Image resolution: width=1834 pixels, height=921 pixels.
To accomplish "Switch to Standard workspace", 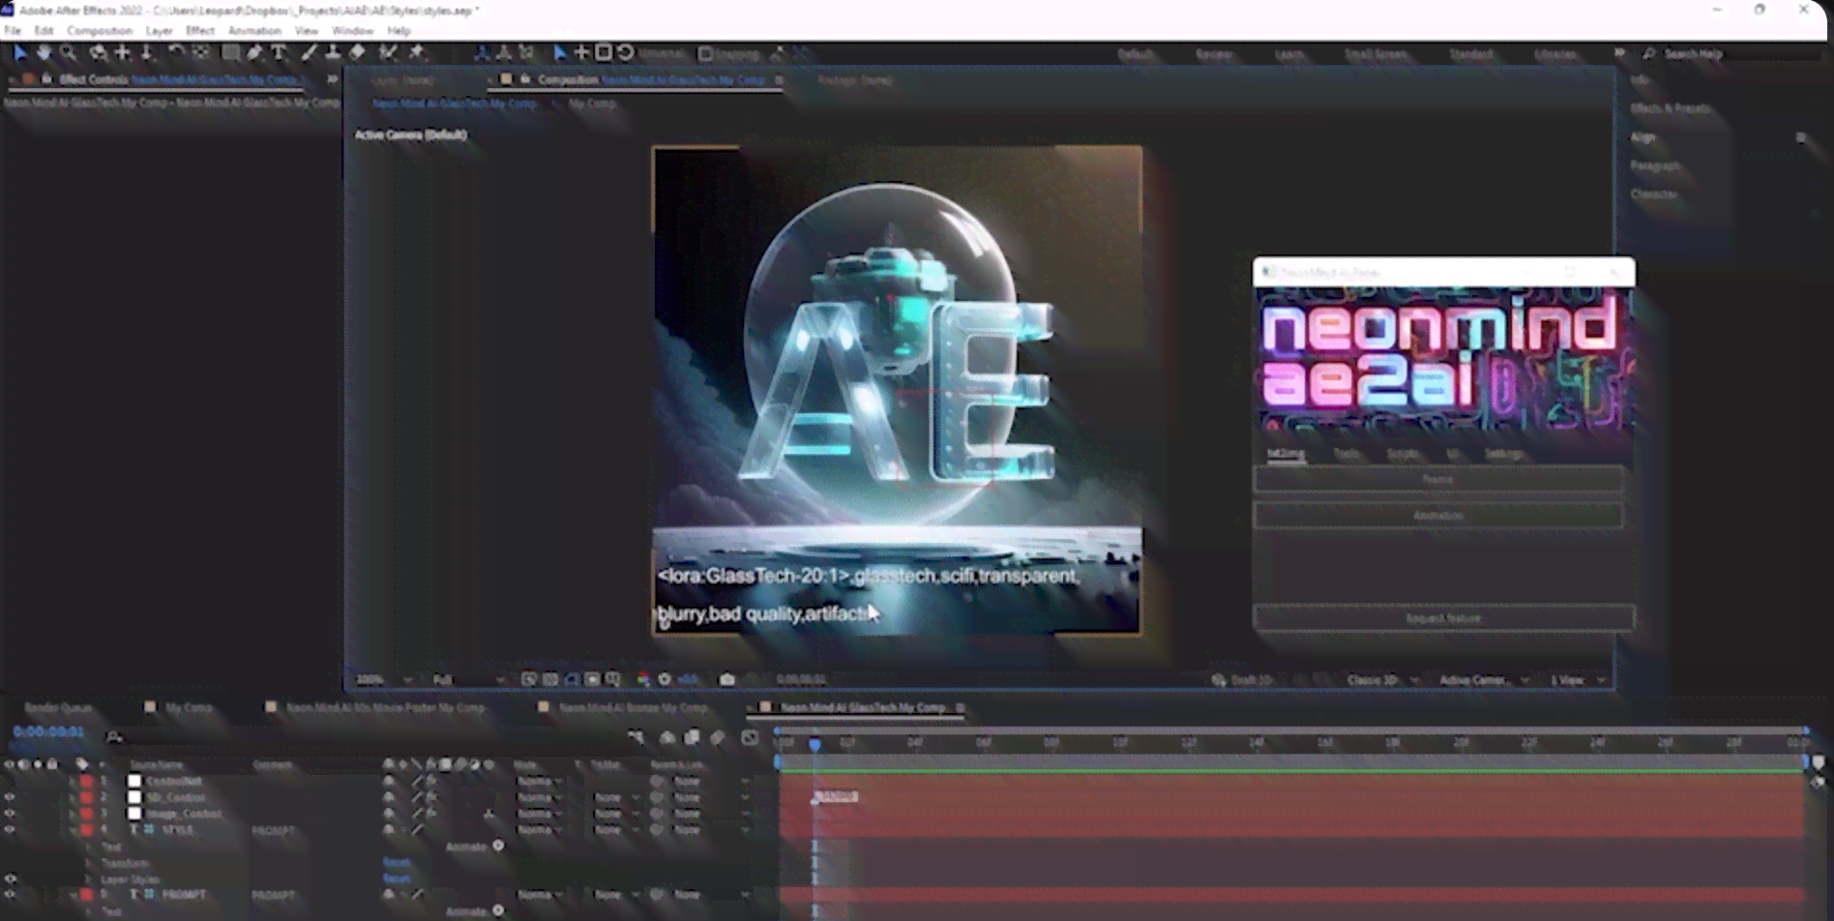I will coord(1470,54).
